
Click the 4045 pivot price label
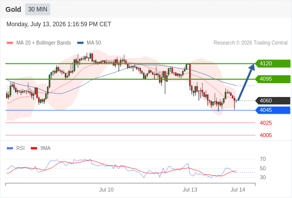point(273,110)
